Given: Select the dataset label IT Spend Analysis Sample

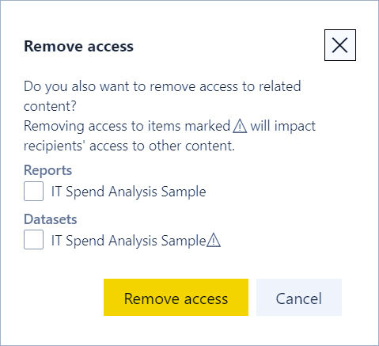Looking at the screenshot, I should 128,241.
